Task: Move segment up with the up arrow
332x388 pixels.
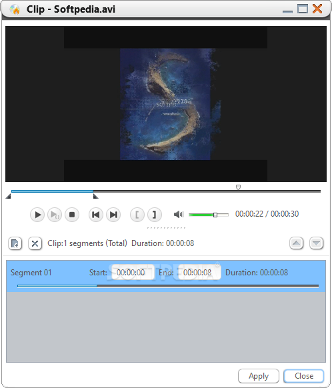Action: [x=297, y=243]
